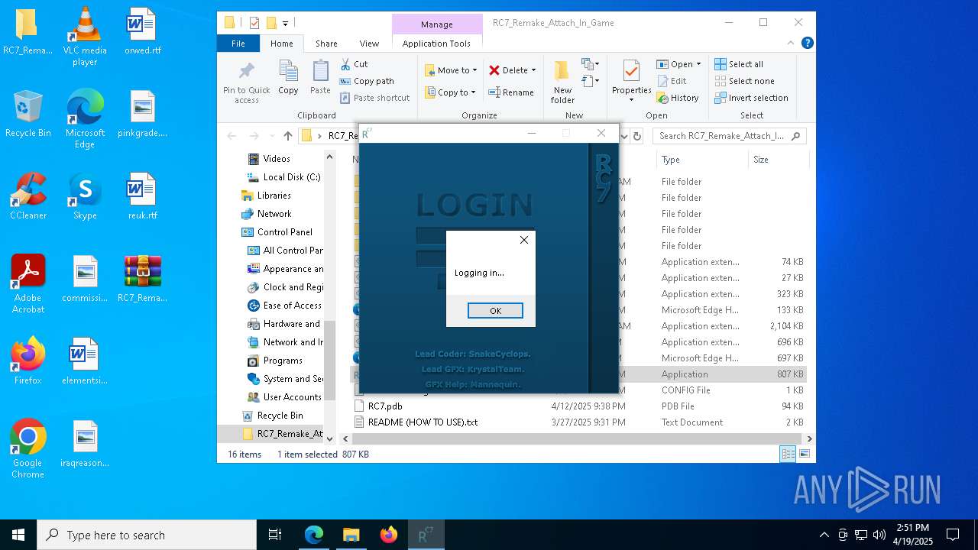The width and height of the screenshot is (978, 550).
Task: Click the New folder icon
Action: [x=562, y=82]
